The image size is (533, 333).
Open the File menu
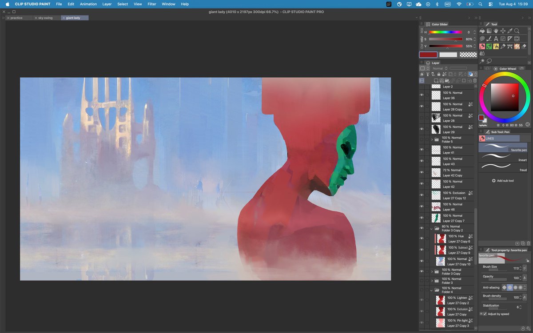click(59, 4)
